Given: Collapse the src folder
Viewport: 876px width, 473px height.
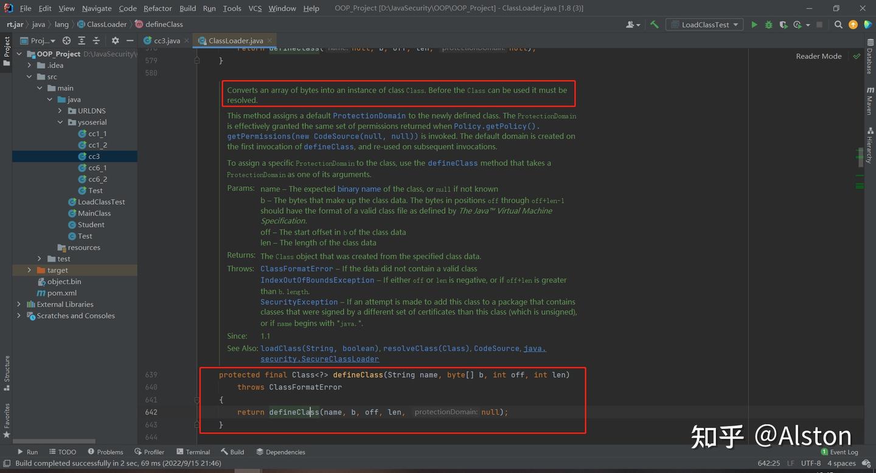Looking at the screenshot, I should 29,77.
